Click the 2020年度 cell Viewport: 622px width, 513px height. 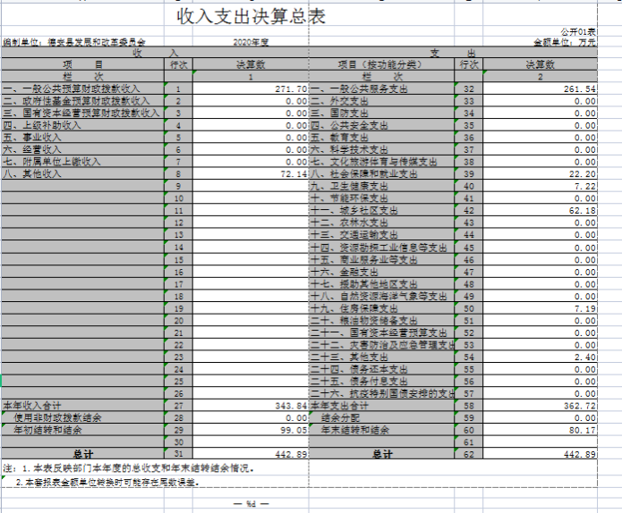tap(250, 42)
